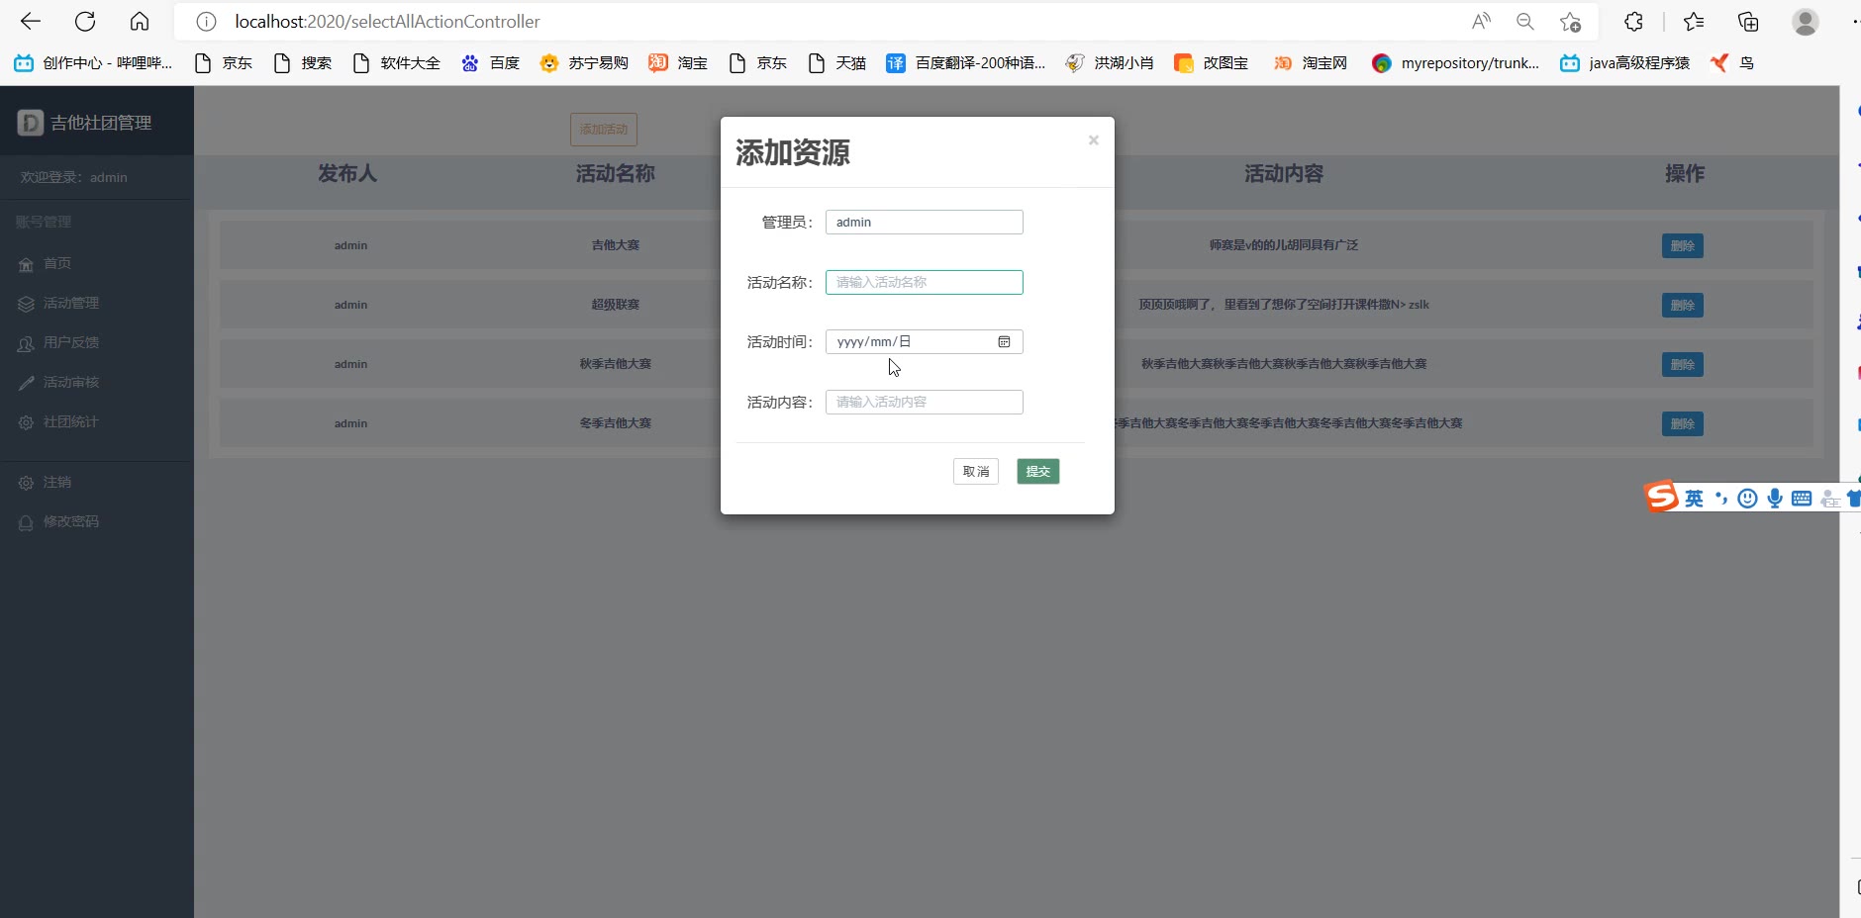Click the 活动内容 column header
Image resolution: width=1861 pixels, height=918 pixels.
tap(1284, 174)
